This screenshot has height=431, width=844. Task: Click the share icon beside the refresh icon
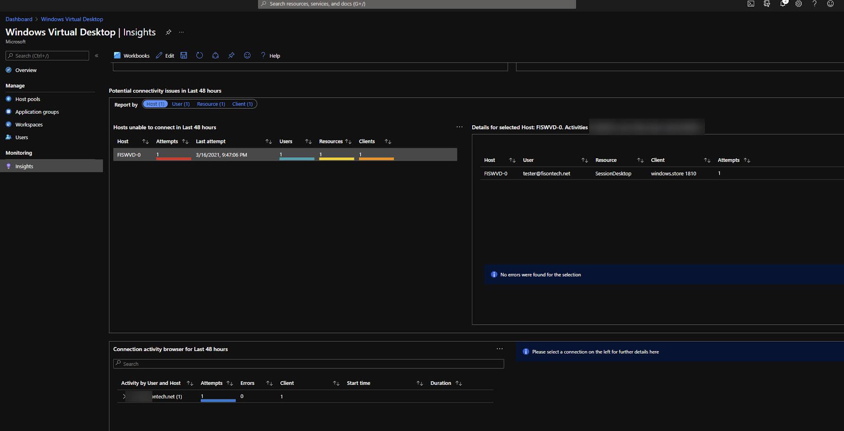(x=215, y=55)
